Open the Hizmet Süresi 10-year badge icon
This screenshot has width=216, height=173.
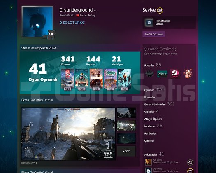coord(149,23)
